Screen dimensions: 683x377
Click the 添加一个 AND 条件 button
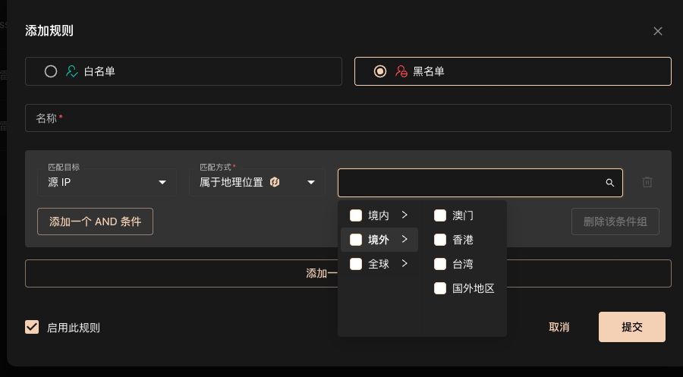pyautogui.click(x=95, y=221)
